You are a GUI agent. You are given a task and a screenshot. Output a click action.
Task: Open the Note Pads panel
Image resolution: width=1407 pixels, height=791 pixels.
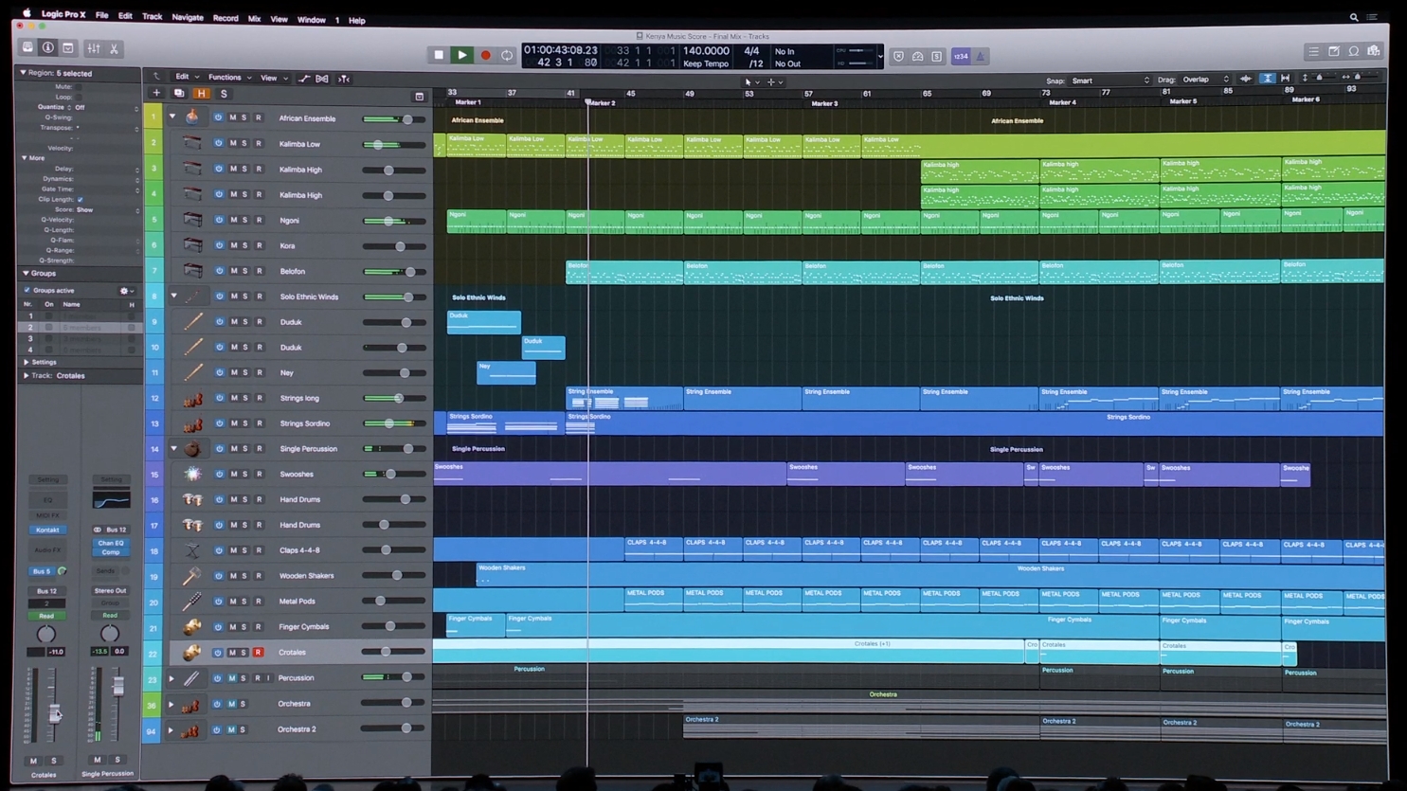1333,51
